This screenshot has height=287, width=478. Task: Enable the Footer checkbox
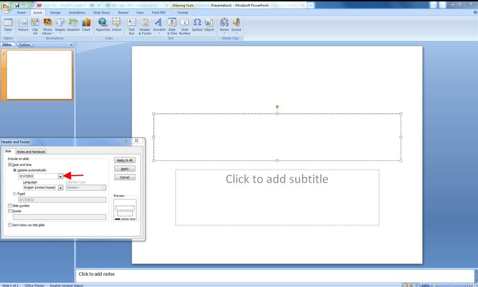tap(10, 211)
